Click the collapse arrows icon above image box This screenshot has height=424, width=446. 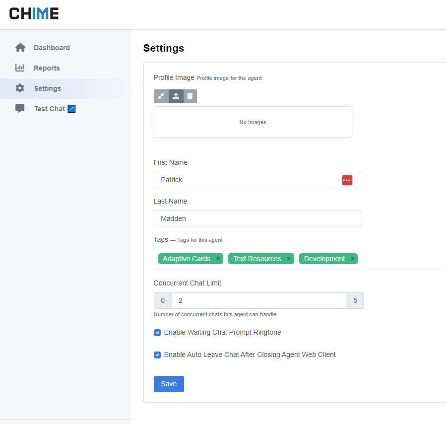[x=161, y=96]
